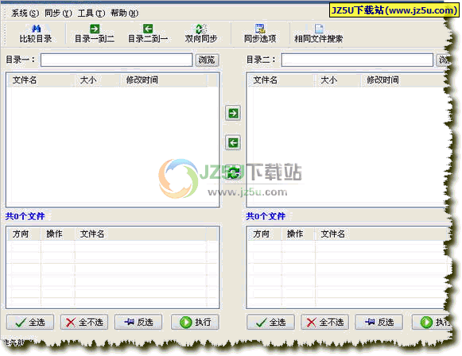Click 大小 column header in upper left list

tap(97, 80)
